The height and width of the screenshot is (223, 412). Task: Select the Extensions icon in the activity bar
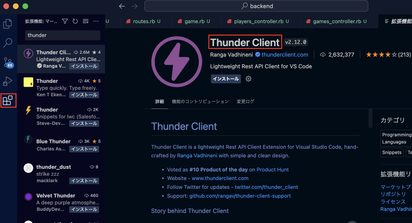pyautogui.click(x=8, y=100)
